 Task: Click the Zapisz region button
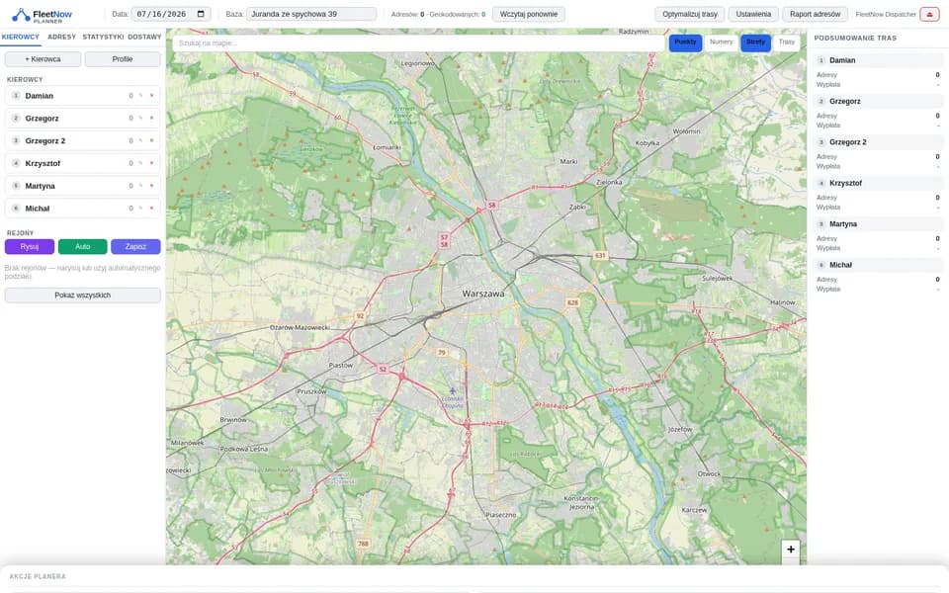(135, 247)
